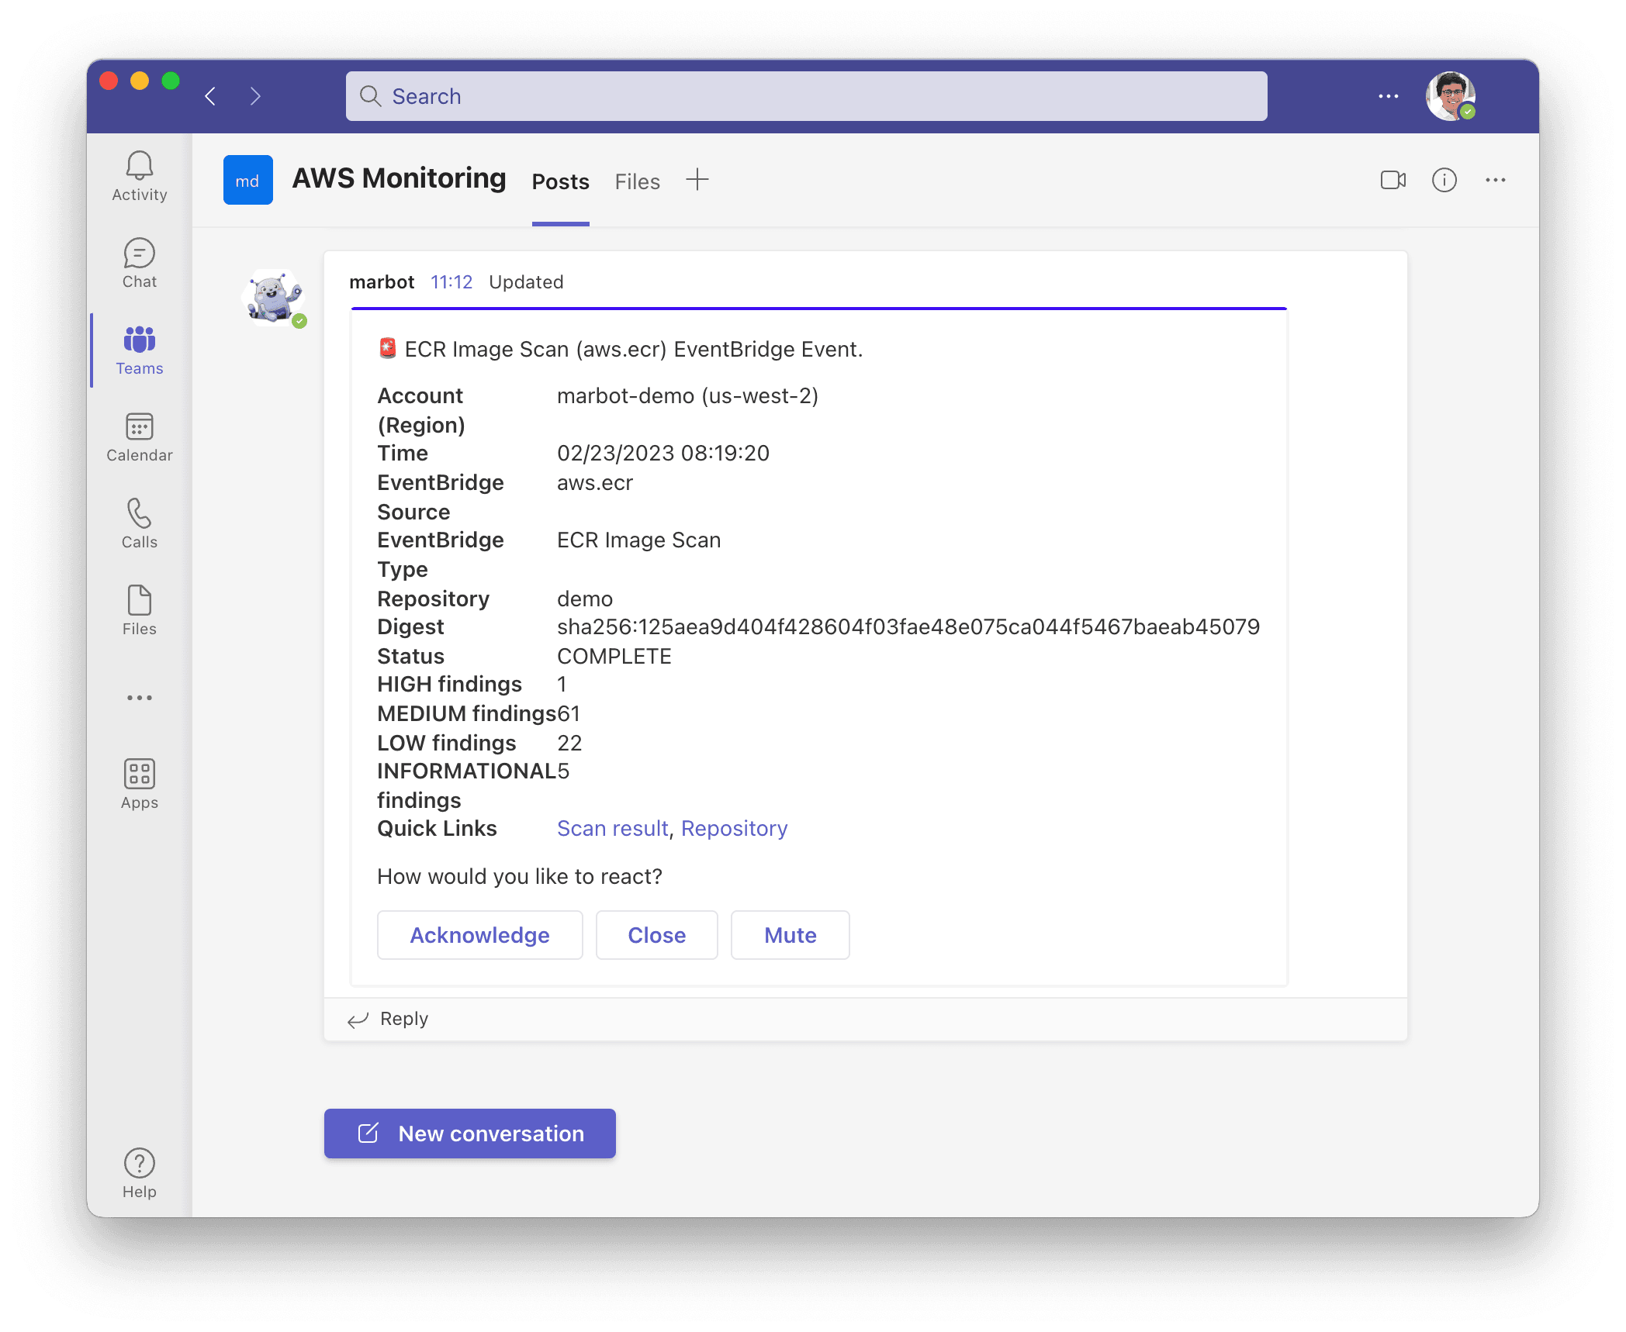Start a meeting with video camera icon

(1393, 180)
